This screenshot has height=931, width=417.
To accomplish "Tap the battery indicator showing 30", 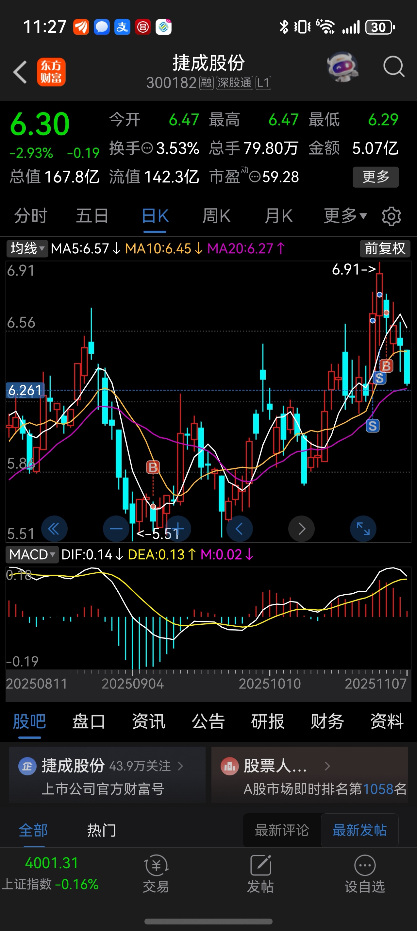I will (x=380, y=27).
